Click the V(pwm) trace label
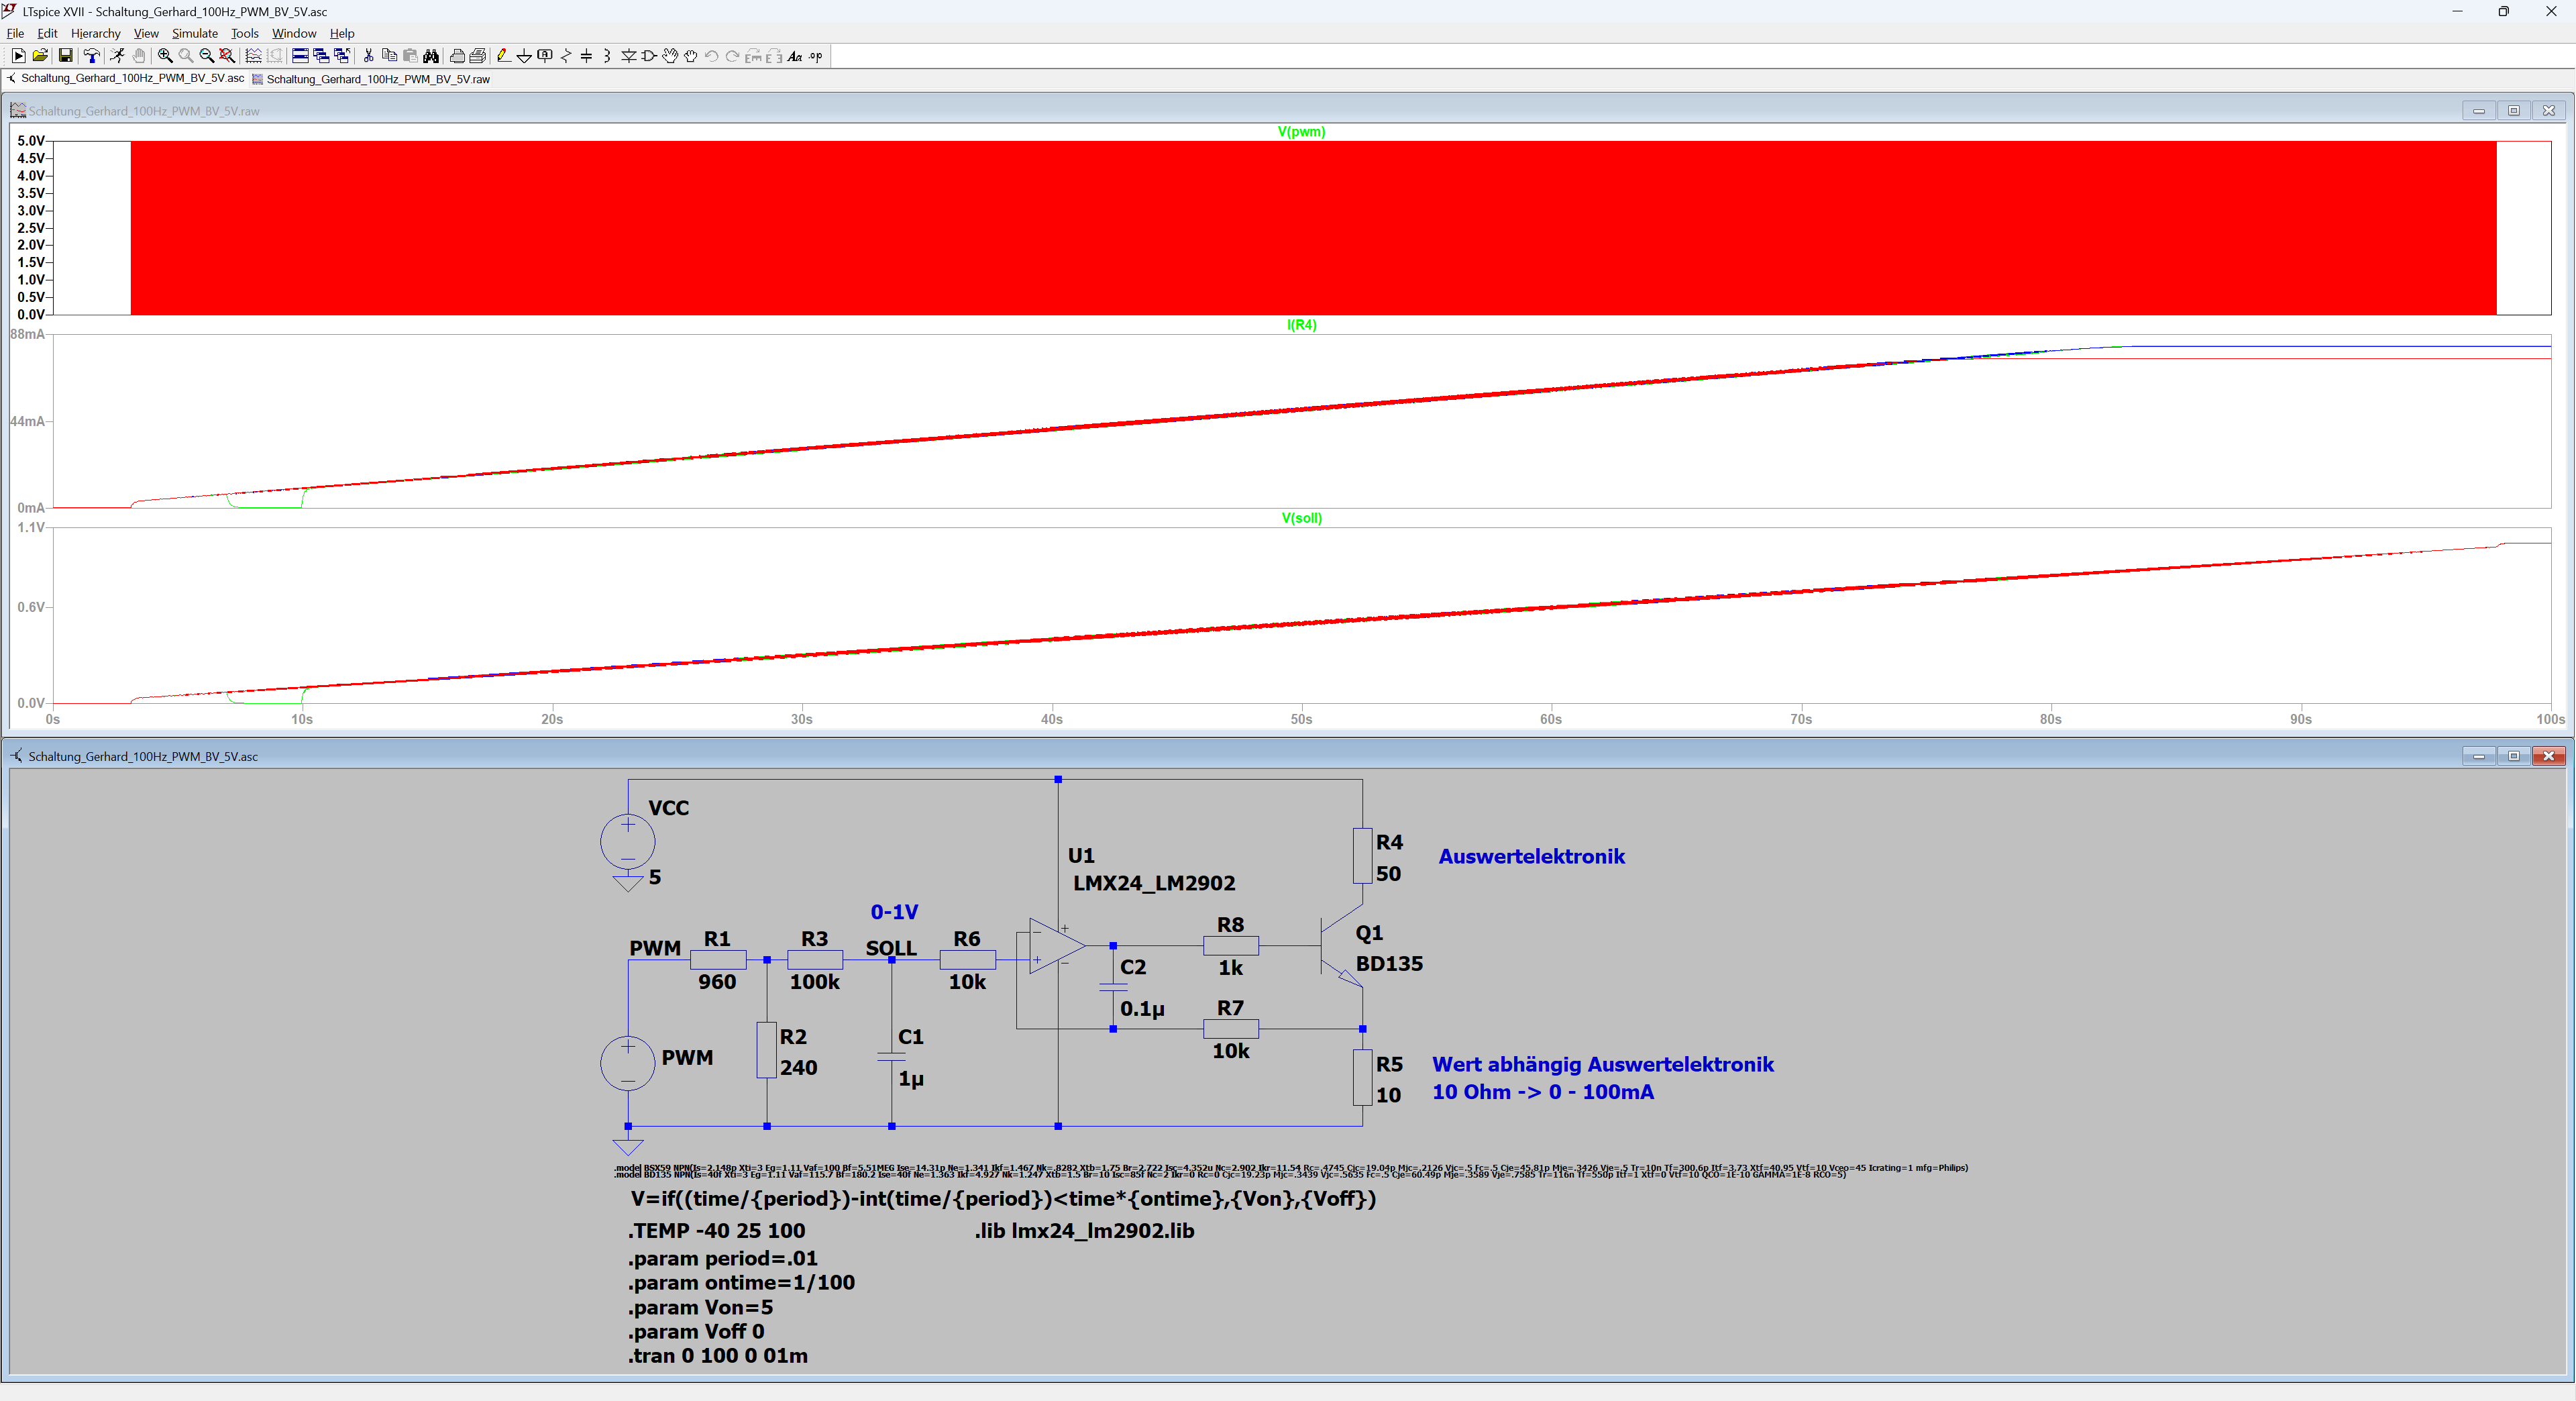The height and width of the screenshot is (1401, 2576). [x=1300, y=131]
